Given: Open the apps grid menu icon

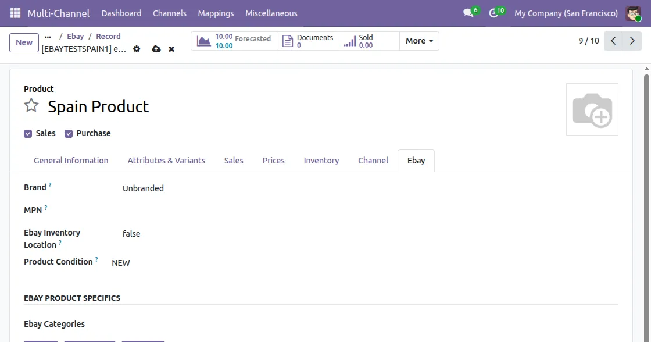Looking at the screenshot, I should tap(15, 13).
